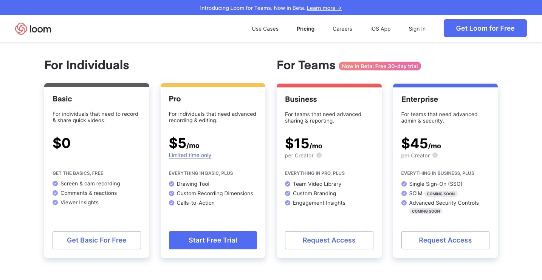Select Sign In in the header
The image size is (542, 280).
coord(417,29)
